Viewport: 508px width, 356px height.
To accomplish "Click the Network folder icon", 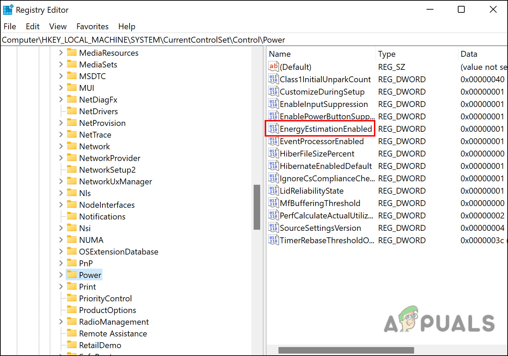I will click(72, 146).
